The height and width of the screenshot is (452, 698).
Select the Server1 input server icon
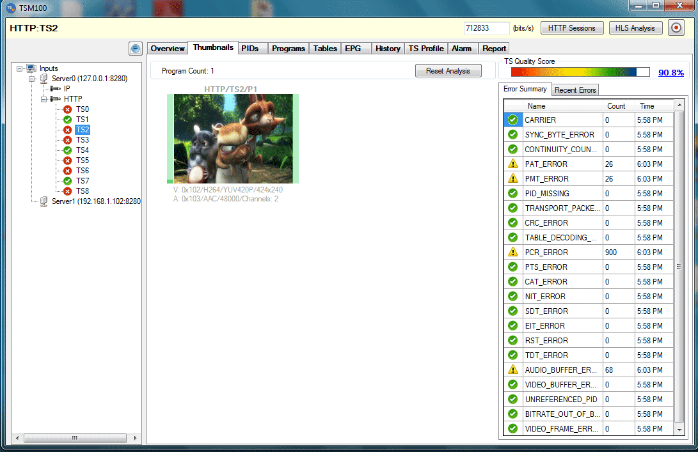click(44, 201)
